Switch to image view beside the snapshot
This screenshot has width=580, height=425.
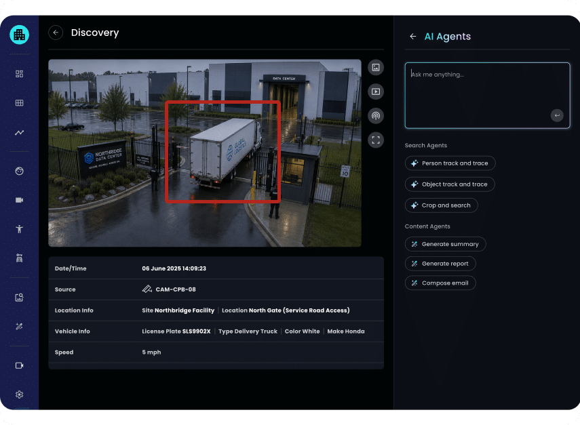pos(375,68)
